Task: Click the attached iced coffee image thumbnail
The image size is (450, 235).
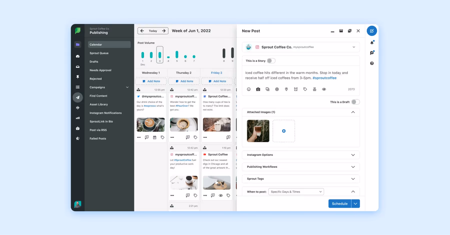Action: 258,131
